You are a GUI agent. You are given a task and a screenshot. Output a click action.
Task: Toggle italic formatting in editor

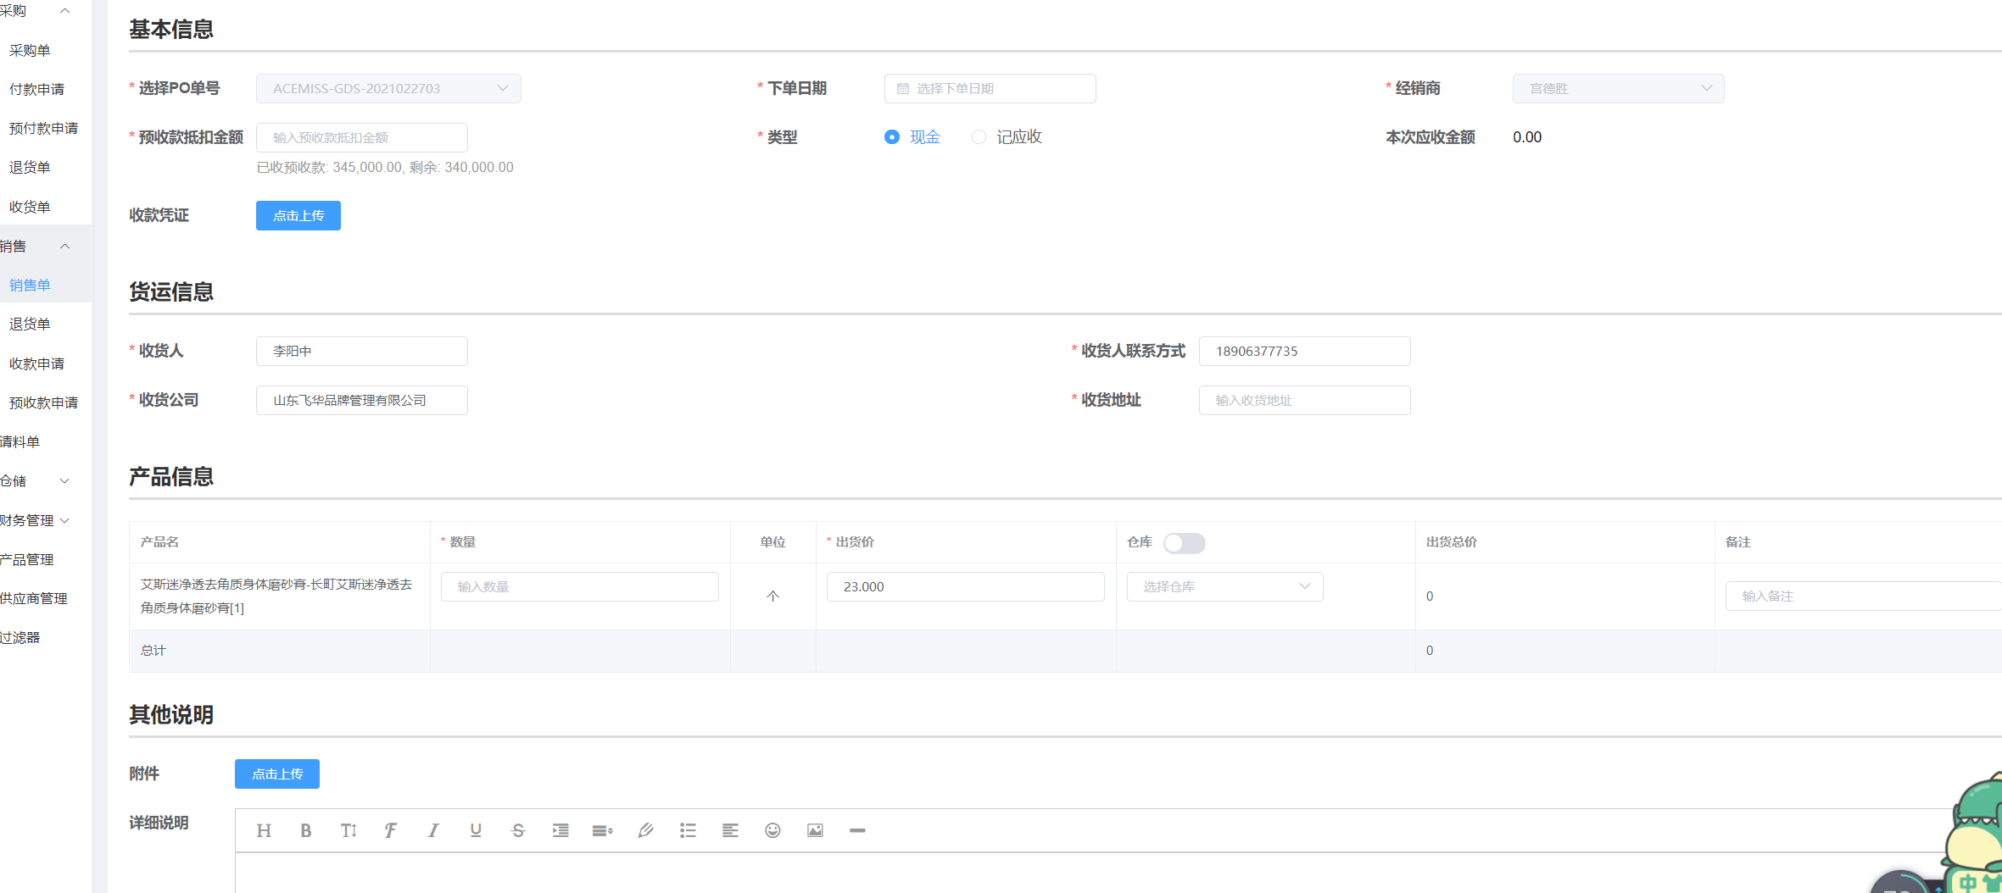[433, 830]
